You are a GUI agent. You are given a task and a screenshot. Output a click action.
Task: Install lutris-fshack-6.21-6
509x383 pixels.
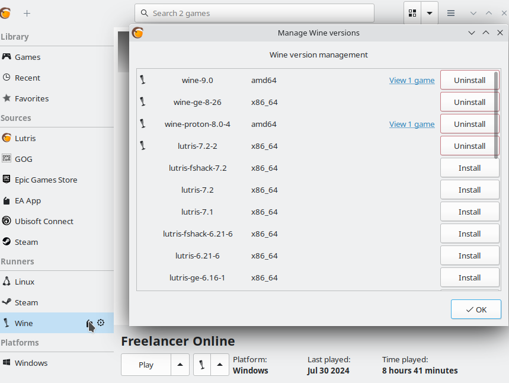pos(469,234)
